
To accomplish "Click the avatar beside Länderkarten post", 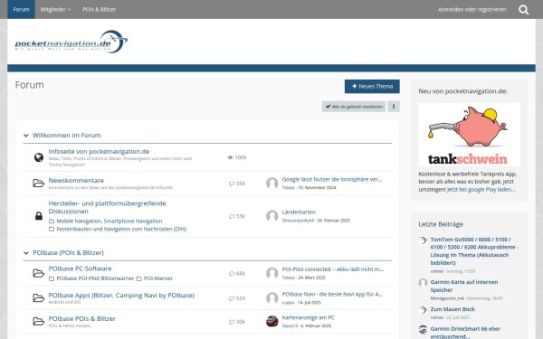I will point(272,216).
